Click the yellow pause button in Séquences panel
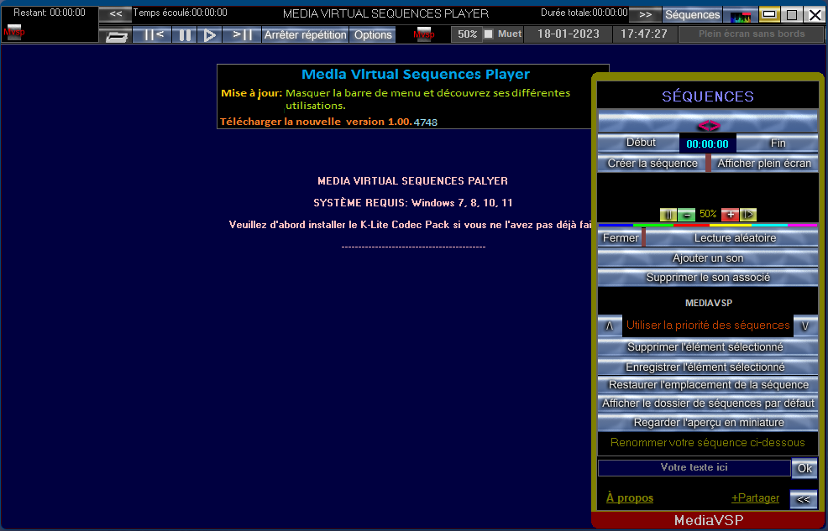 coord(668,215)
